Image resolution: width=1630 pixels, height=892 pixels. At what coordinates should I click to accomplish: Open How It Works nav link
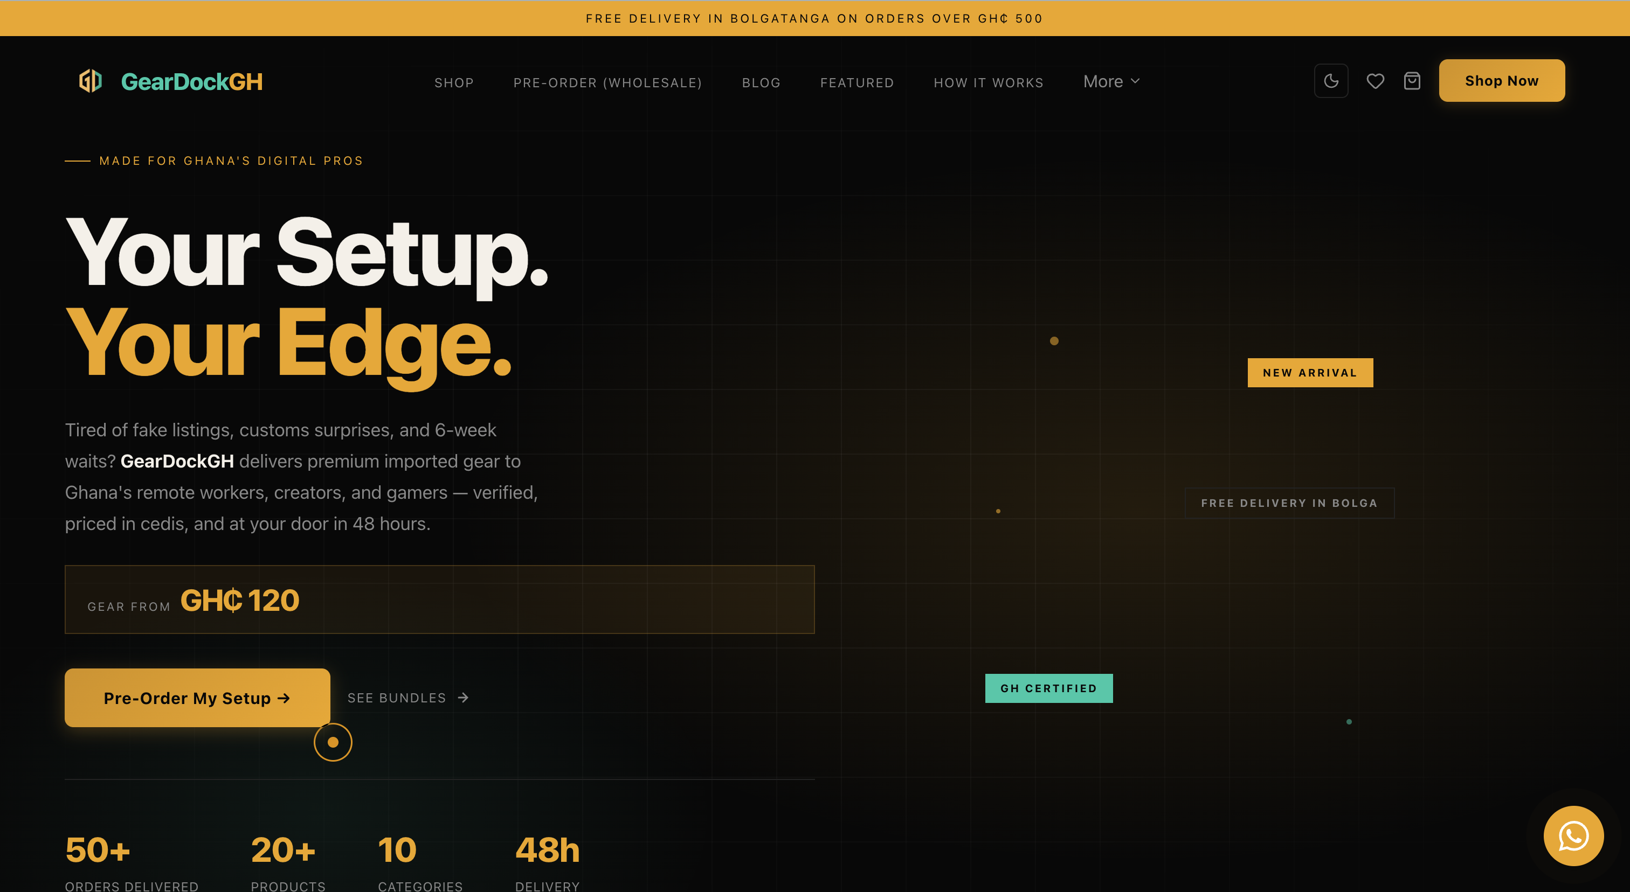(989, 83)
